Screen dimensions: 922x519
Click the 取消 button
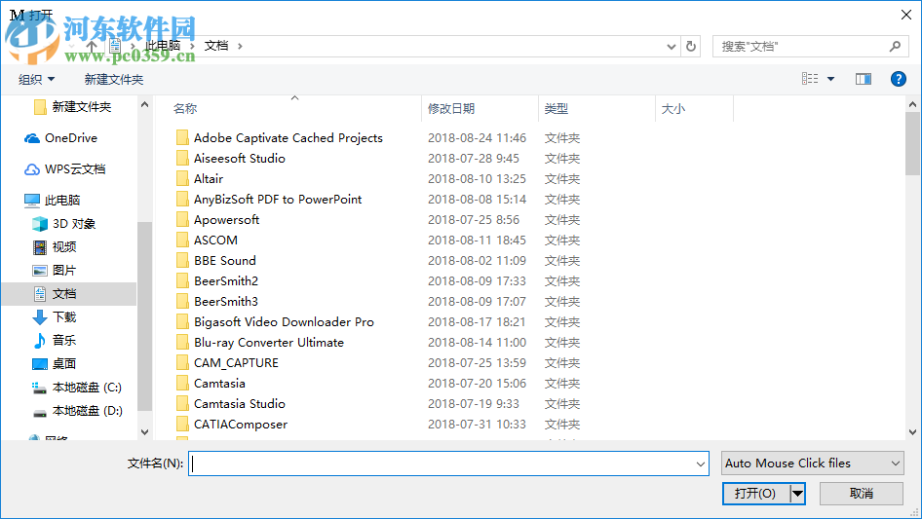coord(861,493)
